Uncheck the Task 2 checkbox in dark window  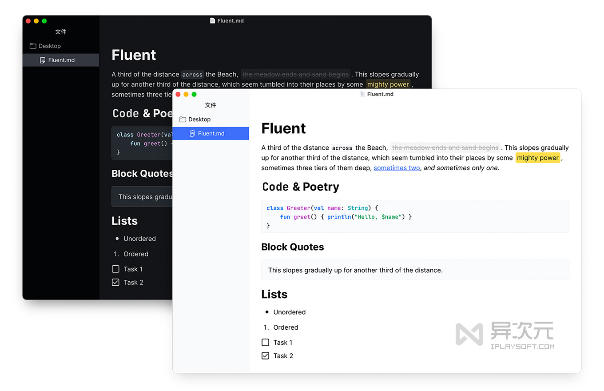click(116, 282)
